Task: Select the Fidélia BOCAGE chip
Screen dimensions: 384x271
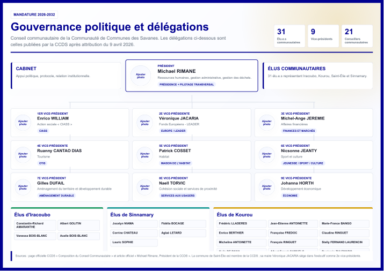Action: tap(183, 224)
